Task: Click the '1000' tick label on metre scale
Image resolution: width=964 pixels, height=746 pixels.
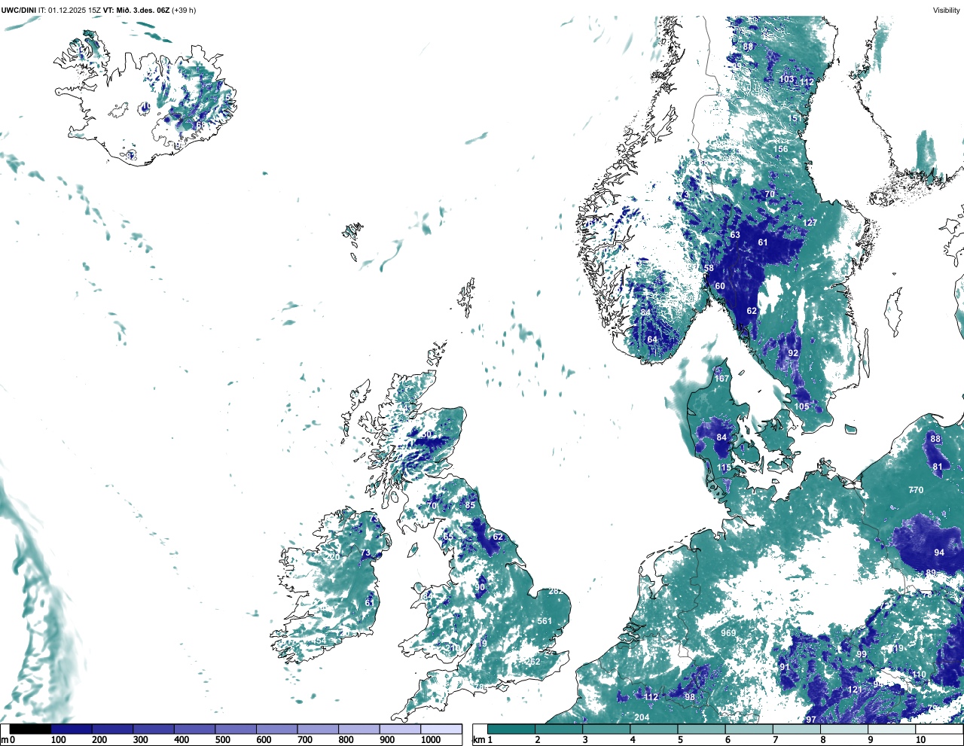Action: [x=431, y=740]
